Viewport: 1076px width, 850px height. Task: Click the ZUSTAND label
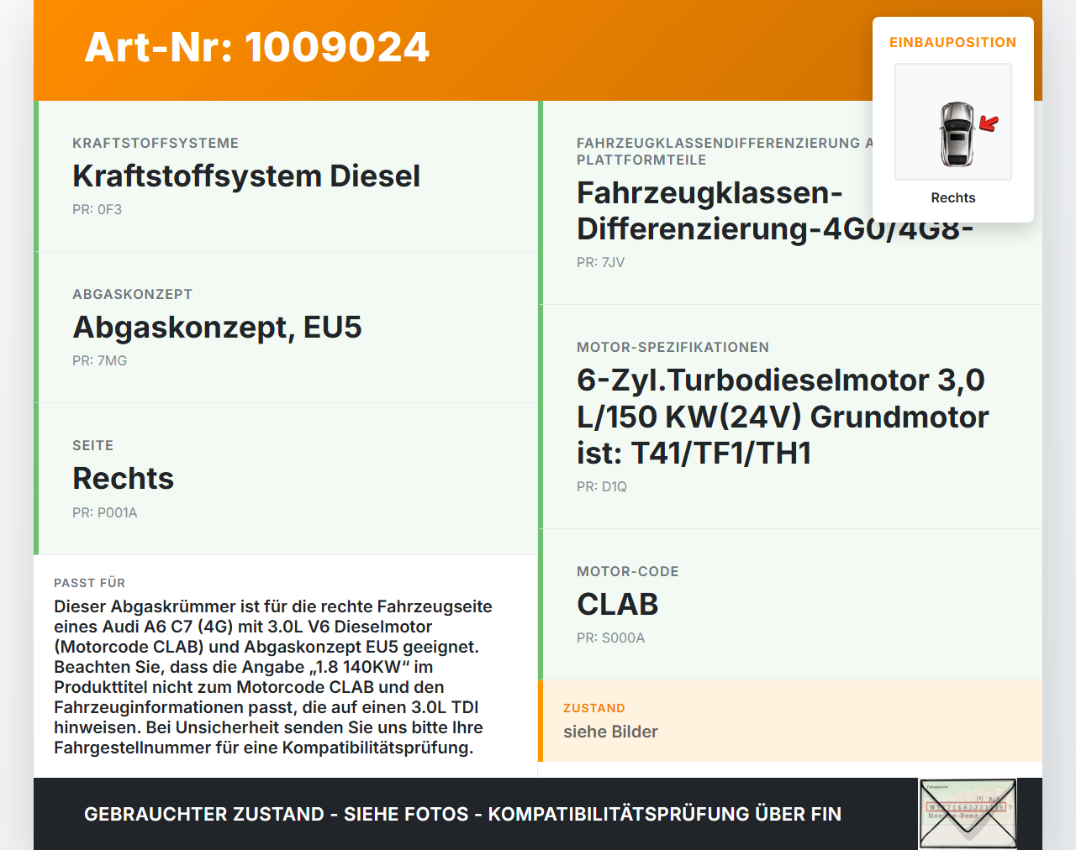pos(594,708)
